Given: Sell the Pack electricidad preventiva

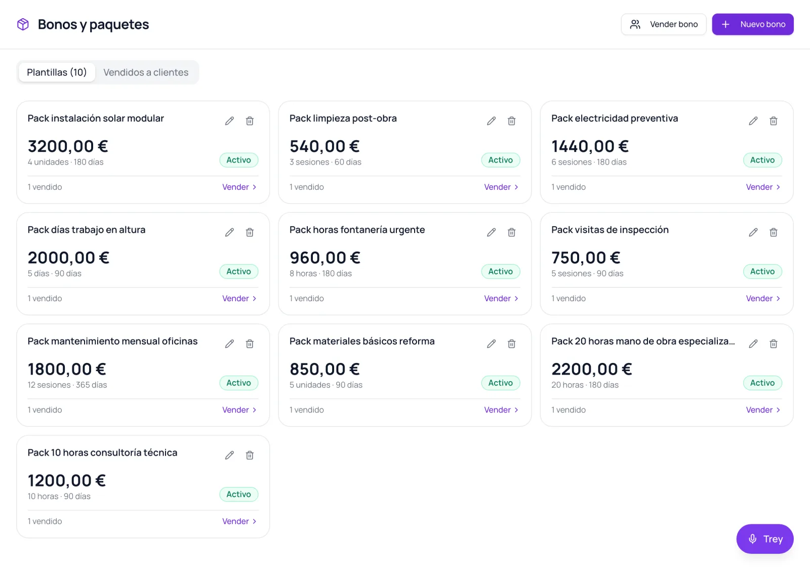Looking at the screenshot, I should click(x=763, y=187).
